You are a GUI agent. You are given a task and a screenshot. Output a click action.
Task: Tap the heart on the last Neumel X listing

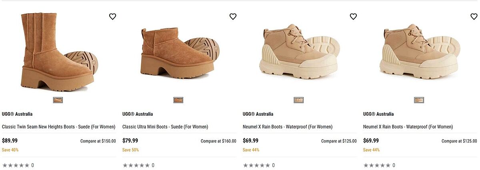point(474,16)
